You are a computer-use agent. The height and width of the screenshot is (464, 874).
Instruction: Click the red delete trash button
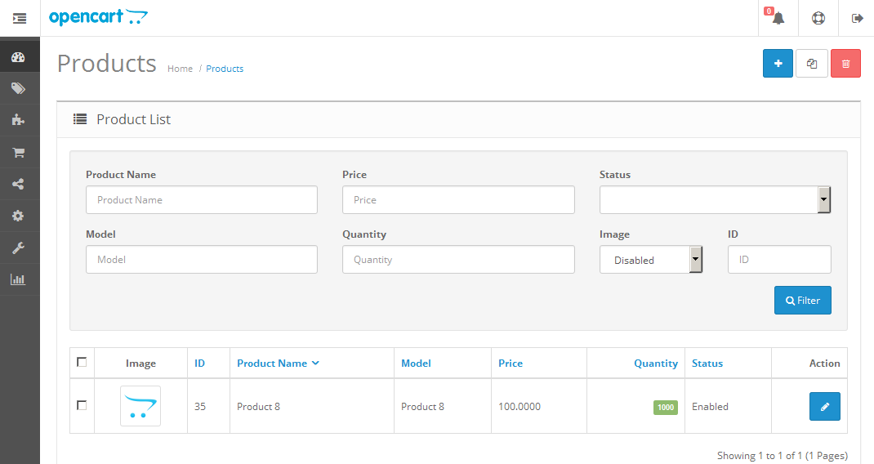click(845, 64)
